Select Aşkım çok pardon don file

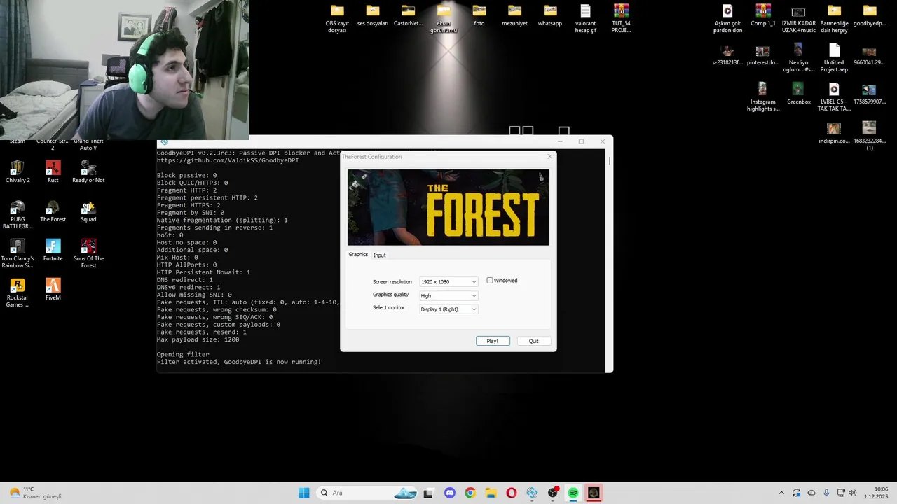click(x=727, y=19)
